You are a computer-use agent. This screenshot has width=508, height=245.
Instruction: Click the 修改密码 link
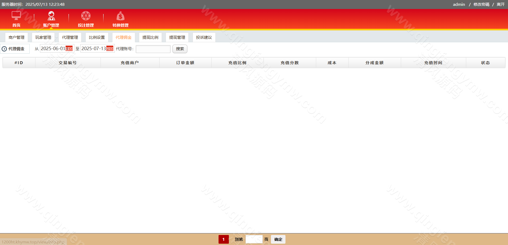[x=481, y=4]
